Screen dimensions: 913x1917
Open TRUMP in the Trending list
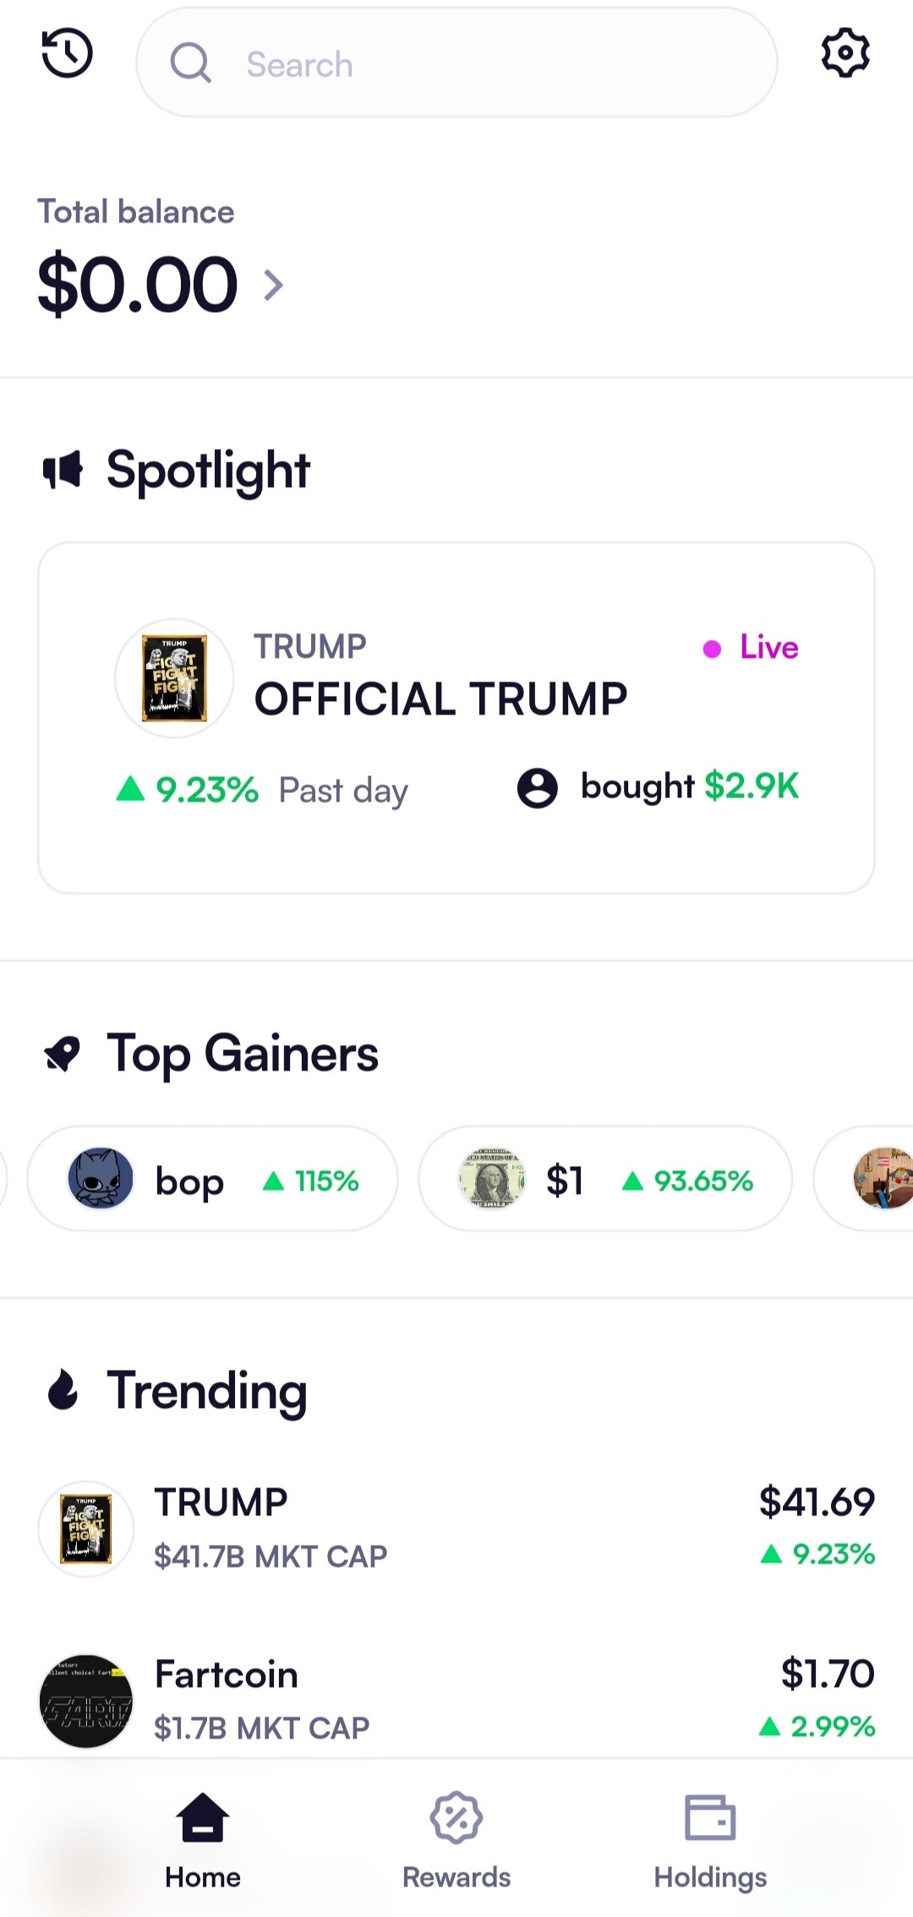[x=456, y=1529]
